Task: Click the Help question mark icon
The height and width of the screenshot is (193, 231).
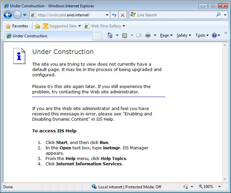Action: 214,35
